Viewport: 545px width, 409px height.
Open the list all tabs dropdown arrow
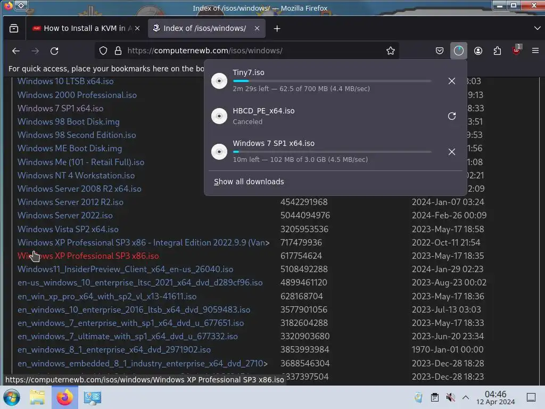(537, 28)
